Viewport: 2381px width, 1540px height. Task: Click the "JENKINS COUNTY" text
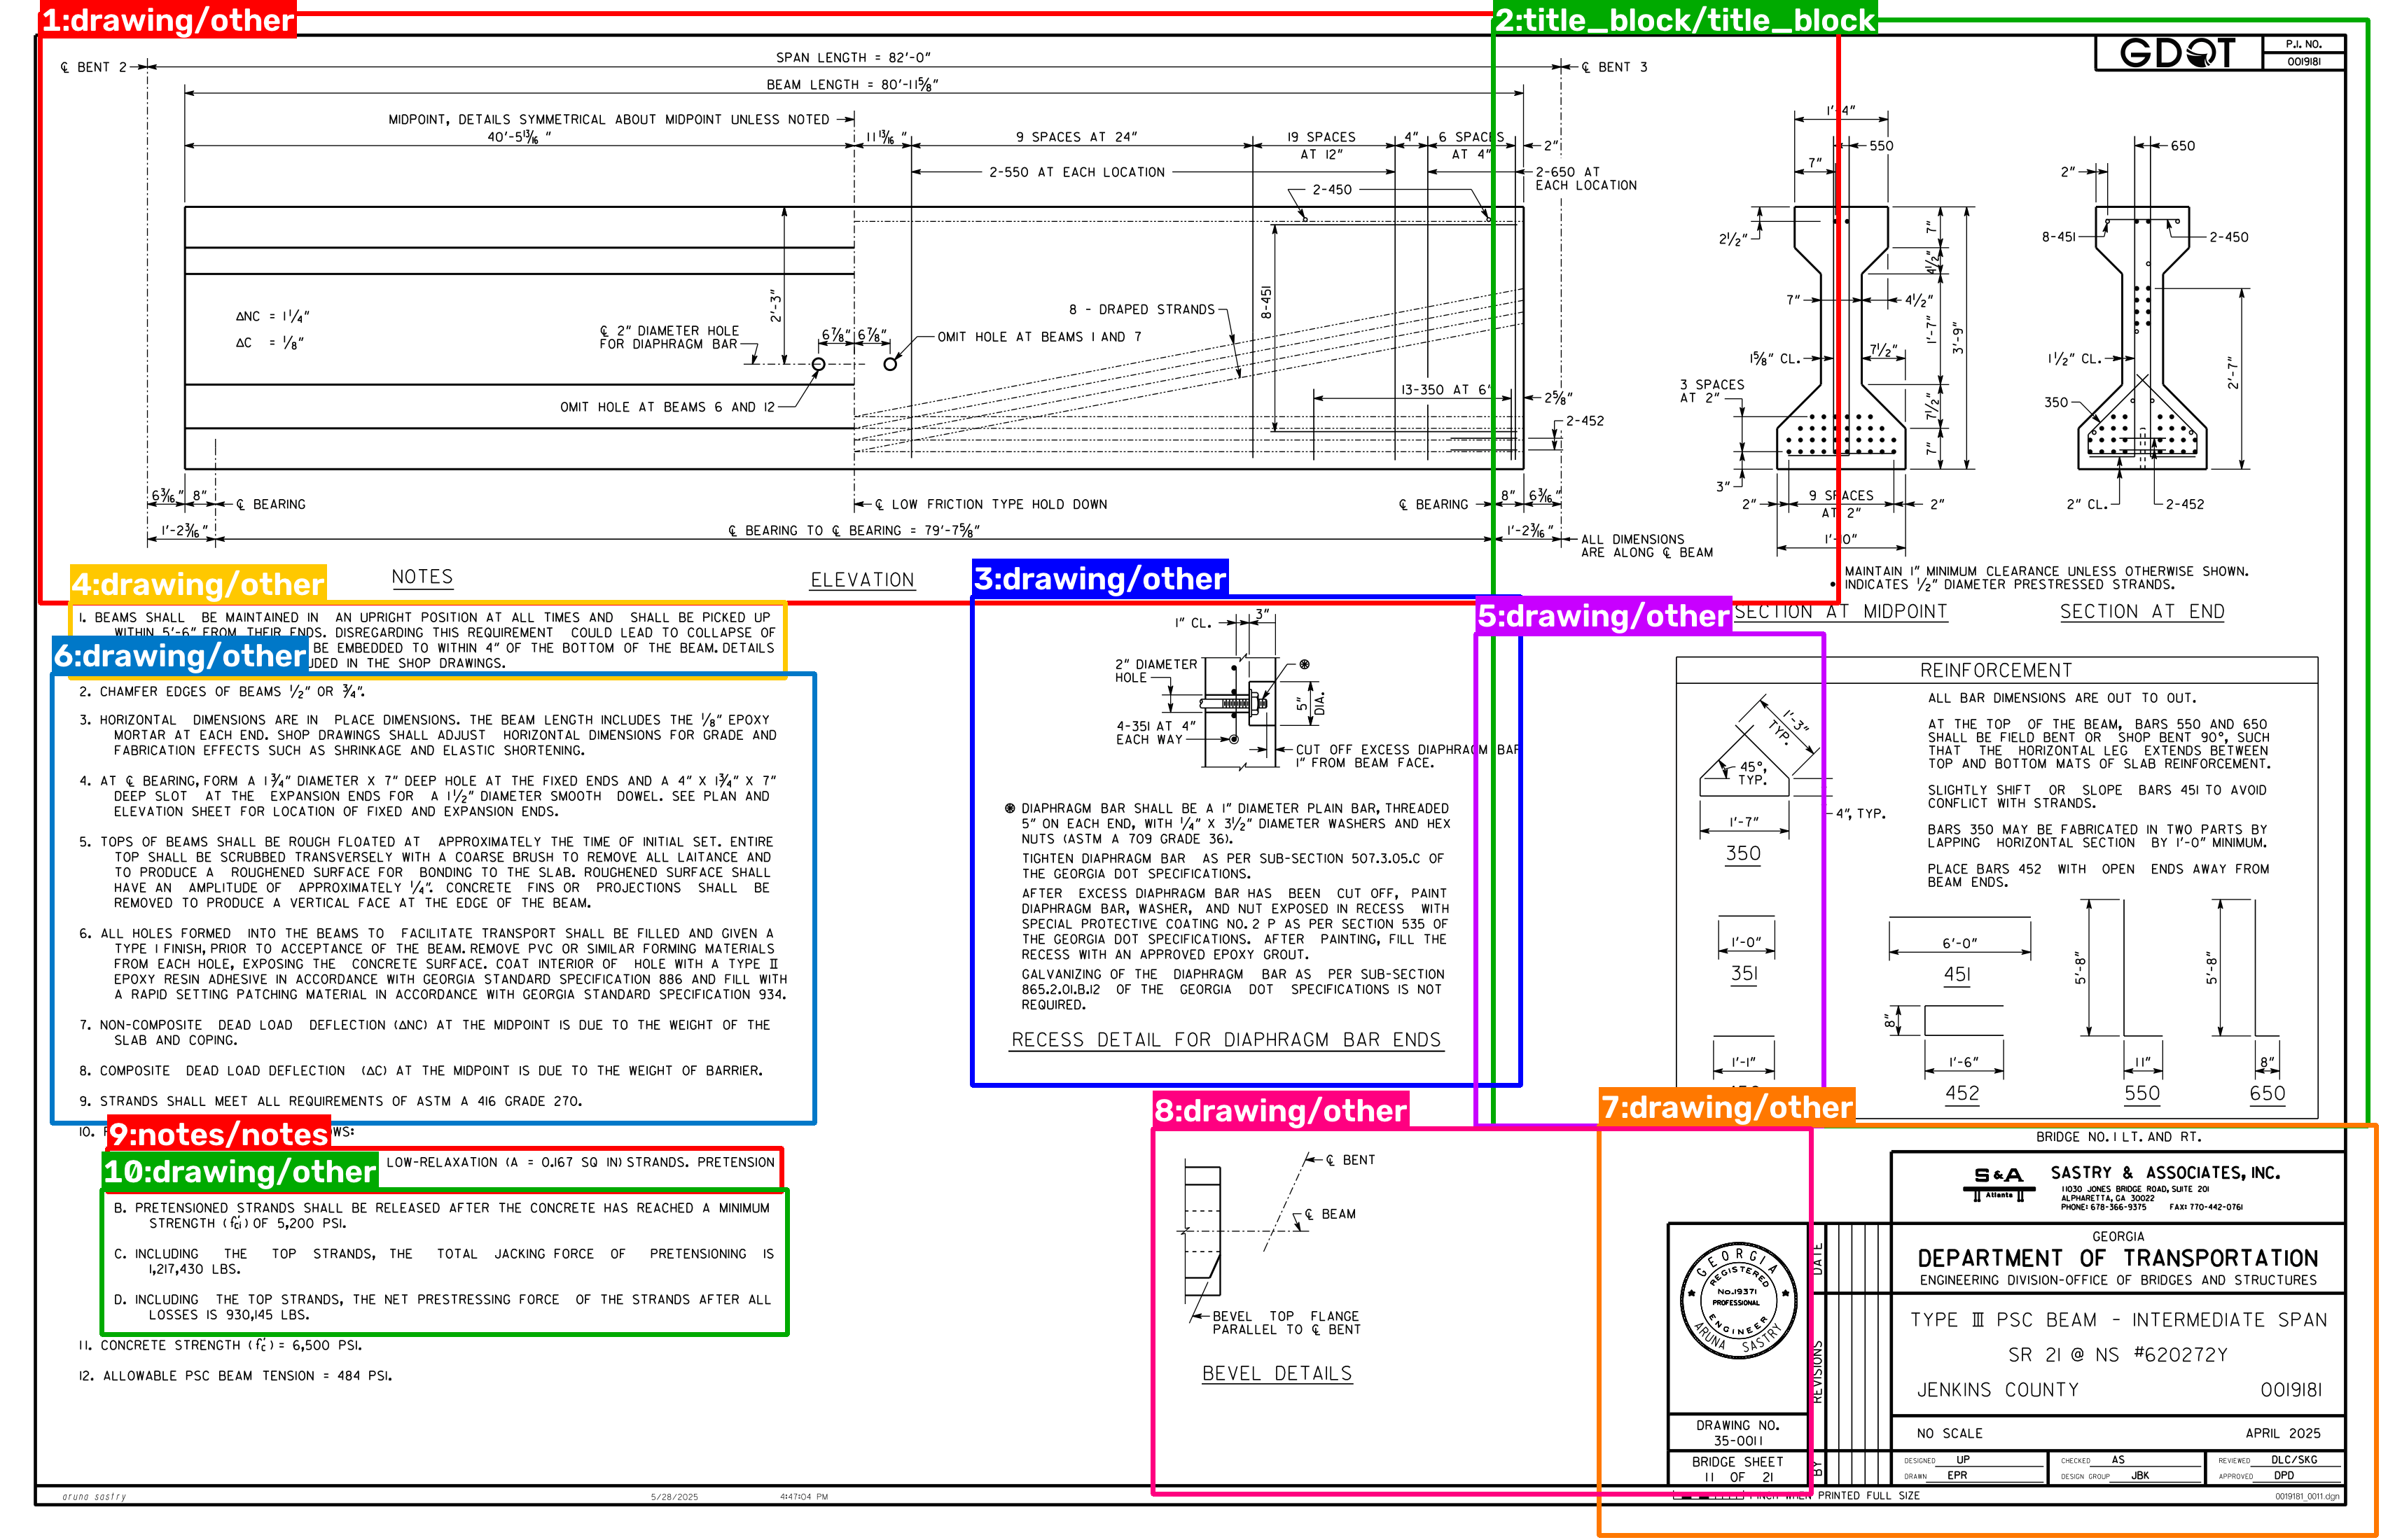(x=1997, y=1390)
